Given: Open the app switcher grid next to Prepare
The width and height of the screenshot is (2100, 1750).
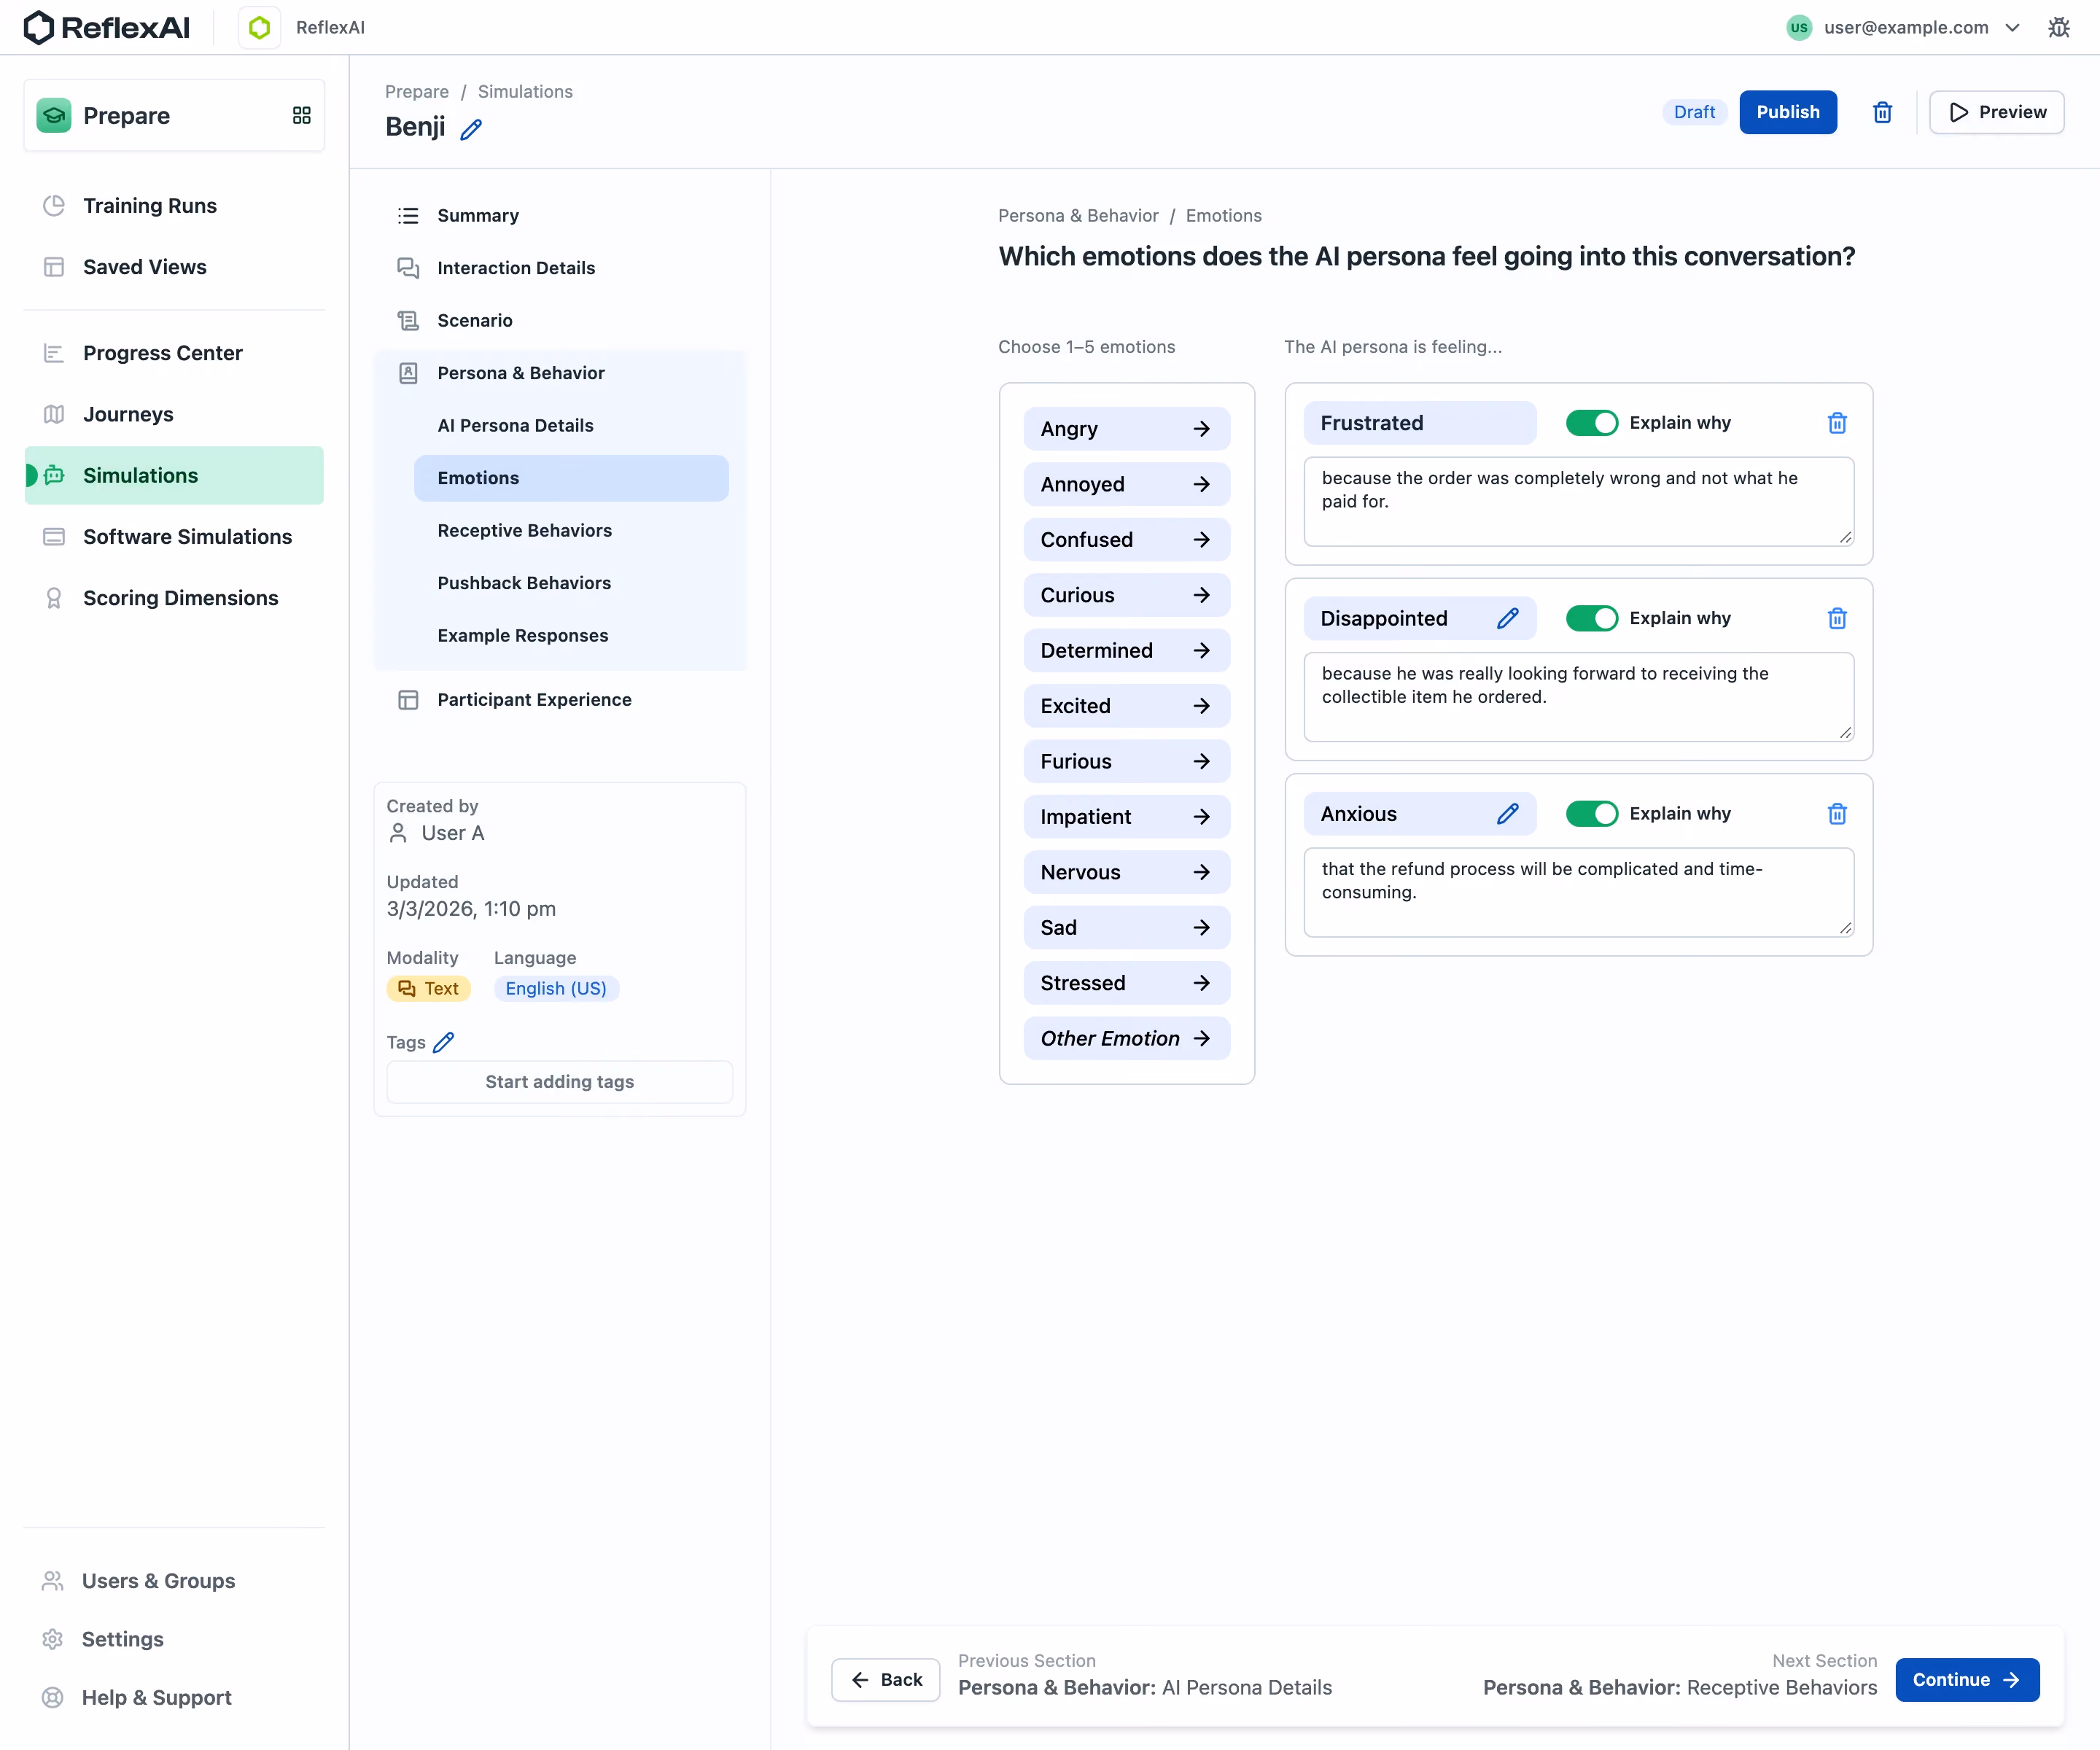Looking at the screenshot, I should 301,115.
